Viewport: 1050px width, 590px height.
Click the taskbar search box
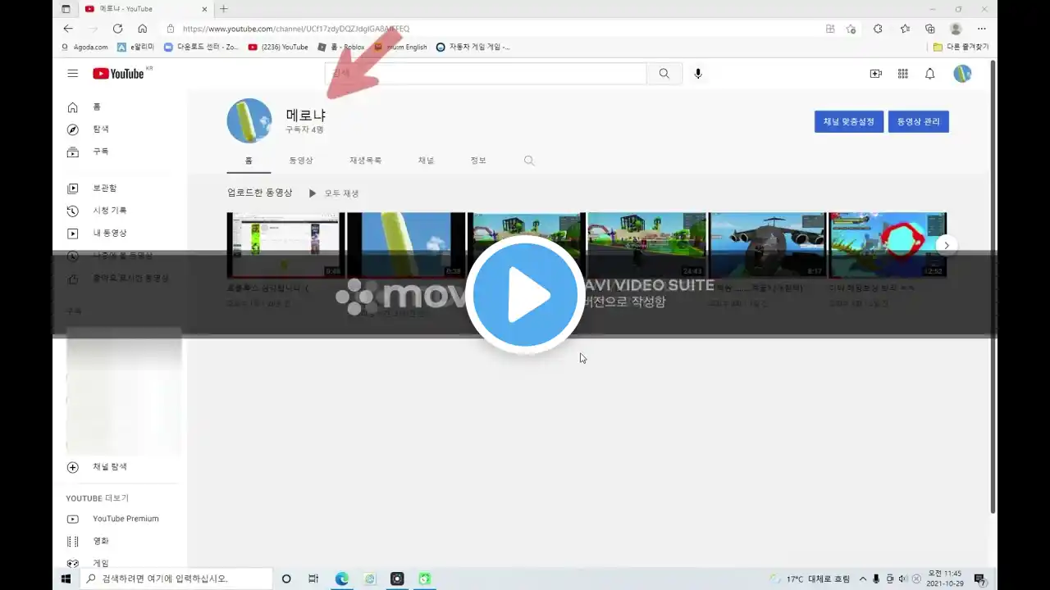(x=176, y=579)
